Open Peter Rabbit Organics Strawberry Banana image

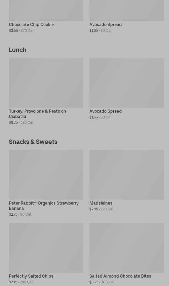coord(46,175)
